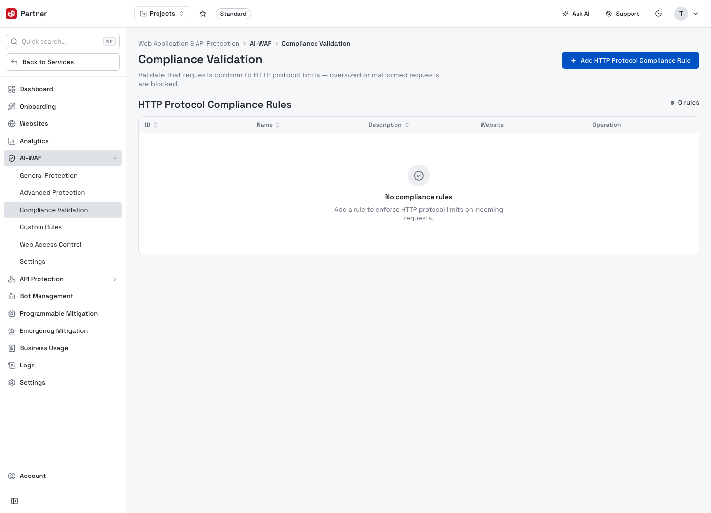Collapse sidebar panel icon

pos(15,501)
